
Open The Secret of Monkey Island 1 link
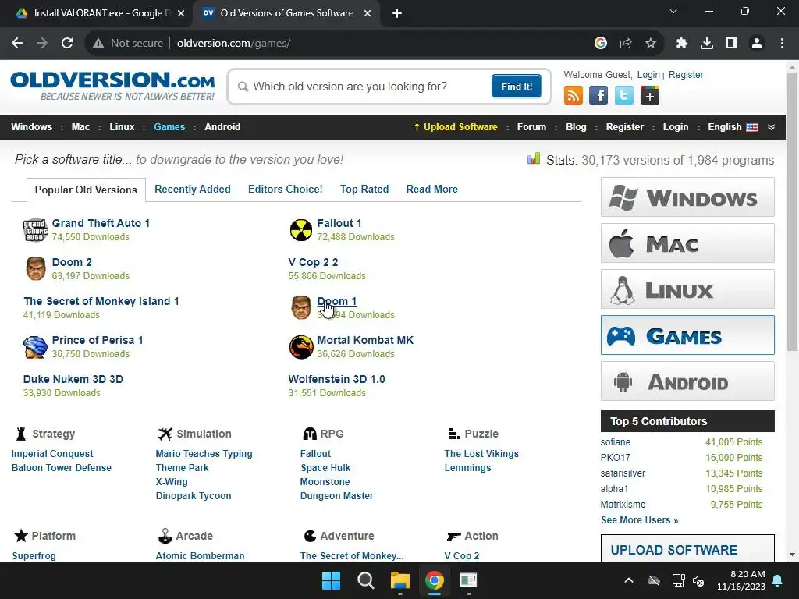pyautogui.click(x=101, y=301)
